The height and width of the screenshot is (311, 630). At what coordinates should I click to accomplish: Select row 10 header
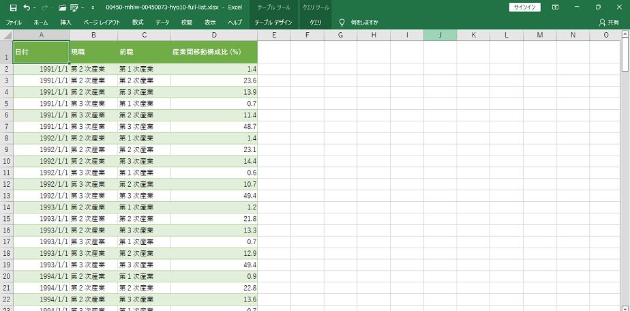(6, 161)
